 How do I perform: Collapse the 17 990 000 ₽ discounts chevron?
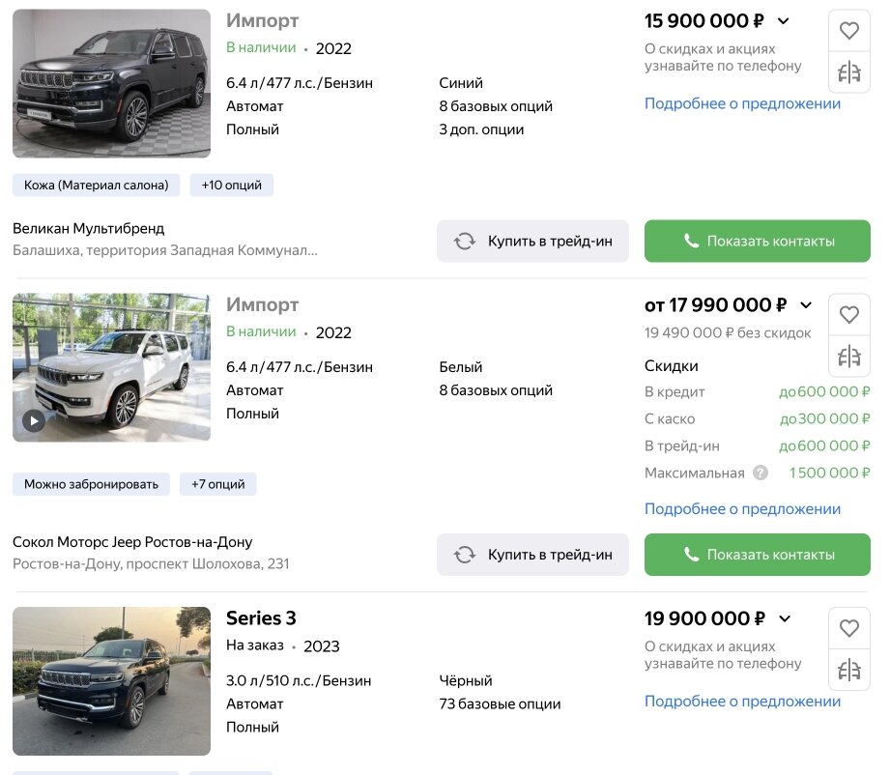(806, 305)
